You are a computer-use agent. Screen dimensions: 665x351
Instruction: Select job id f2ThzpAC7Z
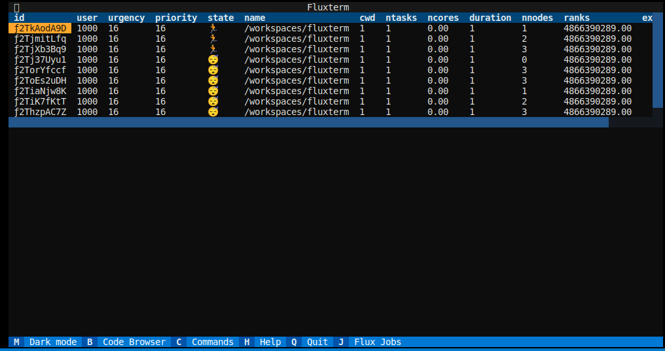[40, 112]
